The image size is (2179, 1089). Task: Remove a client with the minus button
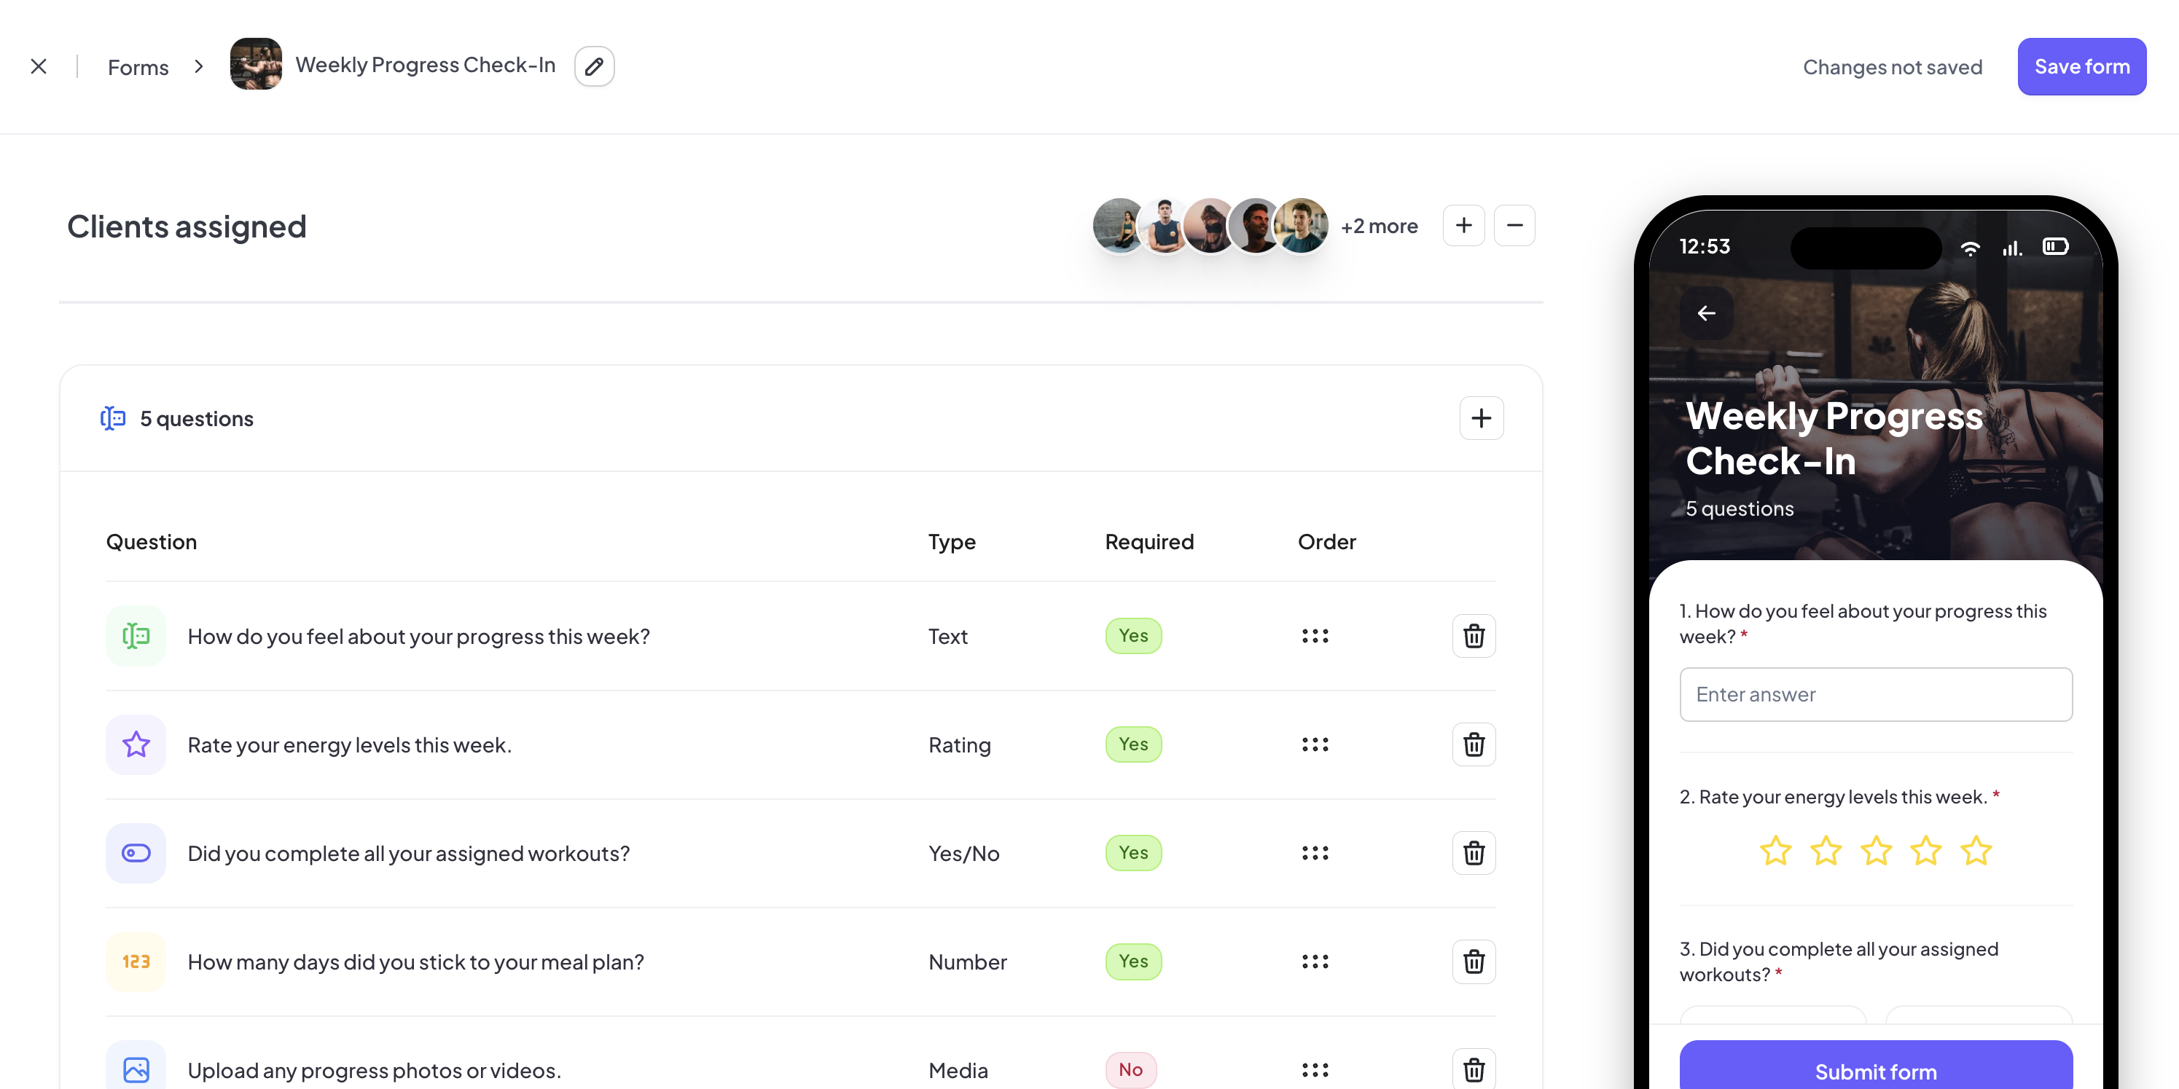[1514, 226]
